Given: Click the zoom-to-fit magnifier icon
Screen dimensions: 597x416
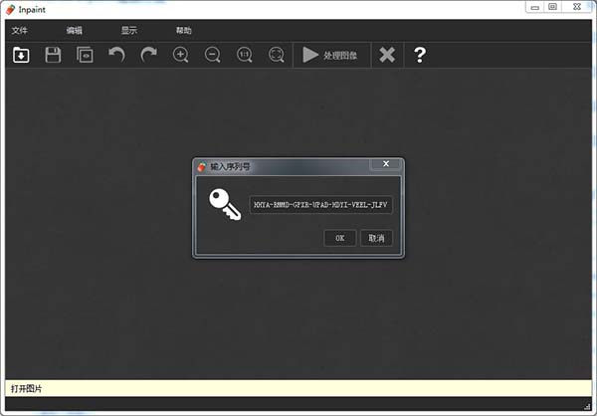Looking at the screenshot, I should tap(276, 55).
